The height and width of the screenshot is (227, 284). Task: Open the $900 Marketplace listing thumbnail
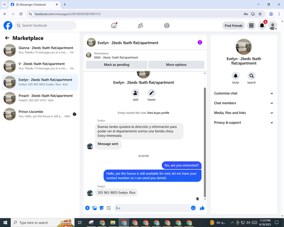click(x=89, y=55)
